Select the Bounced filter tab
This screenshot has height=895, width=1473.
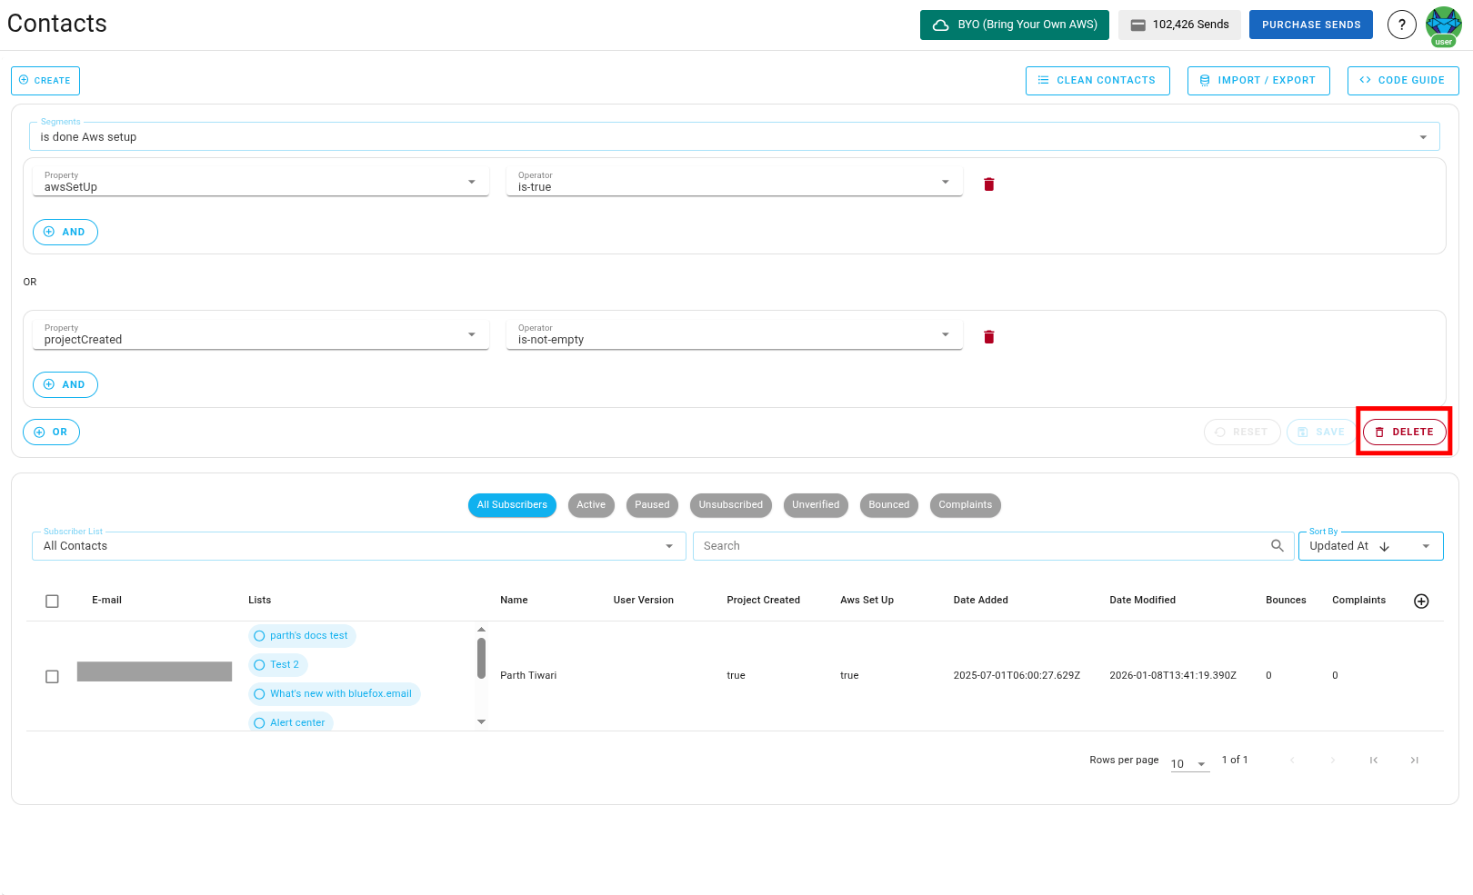pos(888,505)
